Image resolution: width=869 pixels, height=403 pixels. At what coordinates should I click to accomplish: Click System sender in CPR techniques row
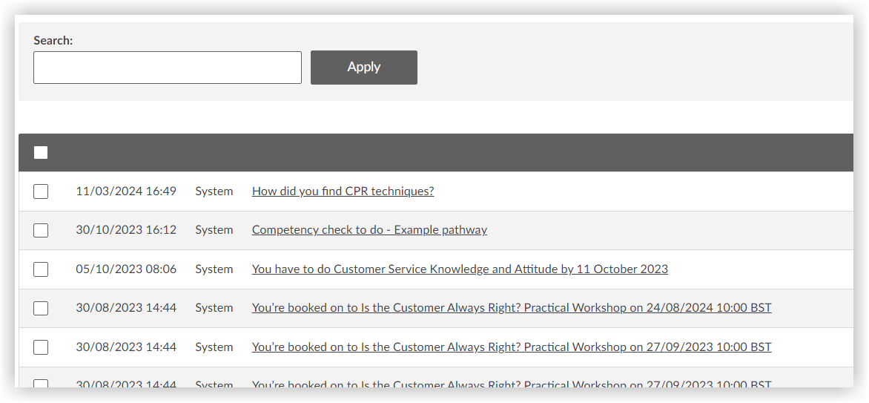tap(214, 191)
